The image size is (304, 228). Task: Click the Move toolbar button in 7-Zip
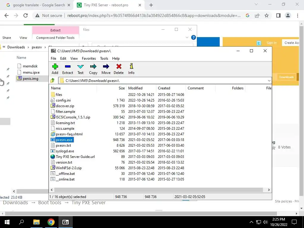click(x=106, y=69)
